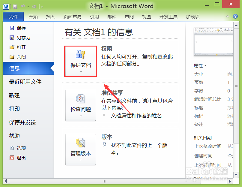Expand the 检查问题 dropdown arrow
242x187 pixels.
click(81, 116)
